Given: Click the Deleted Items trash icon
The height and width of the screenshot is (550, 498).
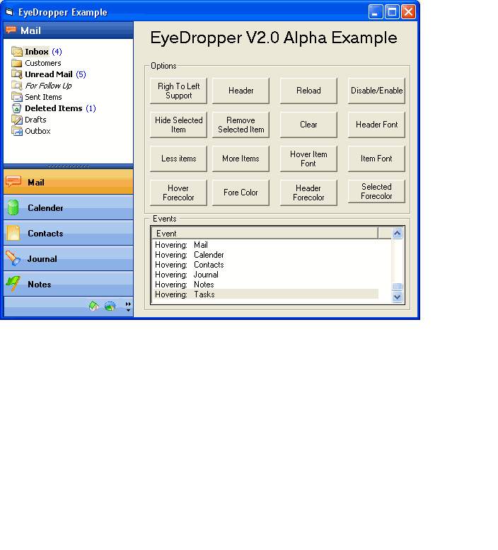Looking at the screenshot, I should click(16, 108).
